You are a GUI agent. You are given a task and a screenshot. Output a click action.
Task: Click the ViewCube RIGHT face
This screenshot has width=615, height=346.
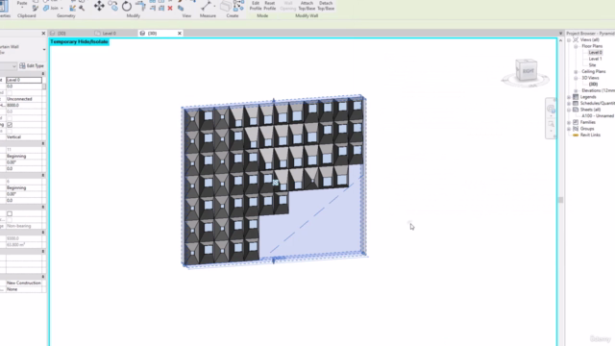[528, 71]
